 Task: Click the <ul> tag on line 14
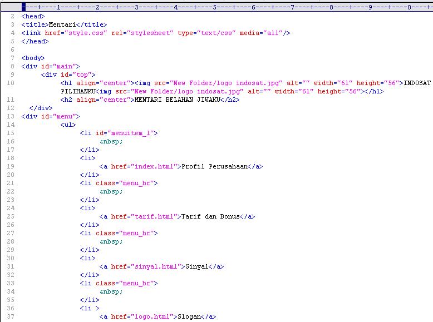tap(68, 125)
